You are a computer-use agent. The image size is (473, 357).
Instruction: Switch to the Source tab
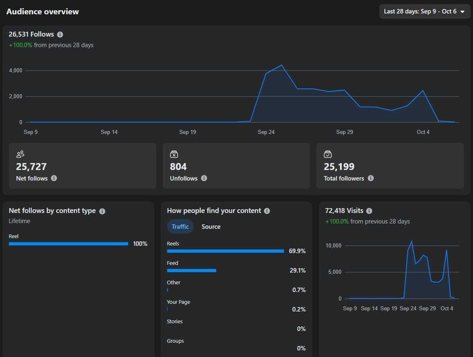coord(211,226)
